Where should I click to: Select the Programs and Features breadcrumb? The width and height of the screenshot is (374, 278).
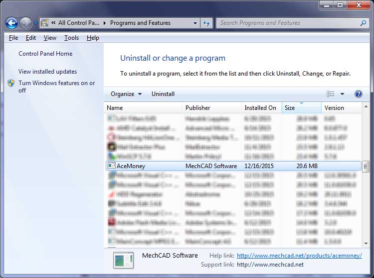(140, 23)
